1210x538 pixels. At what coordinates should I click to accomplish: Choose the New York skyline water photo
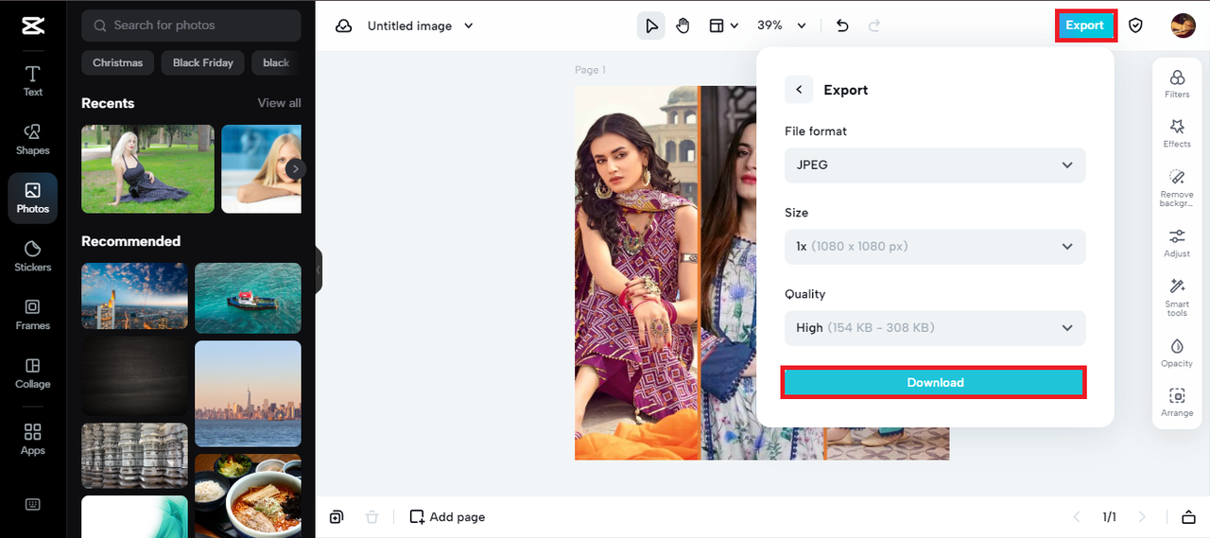point(248,393)
